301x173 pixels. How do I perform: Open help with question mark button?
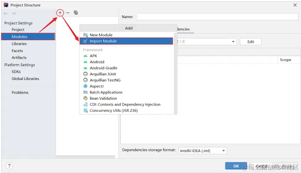tap(9, 166)
